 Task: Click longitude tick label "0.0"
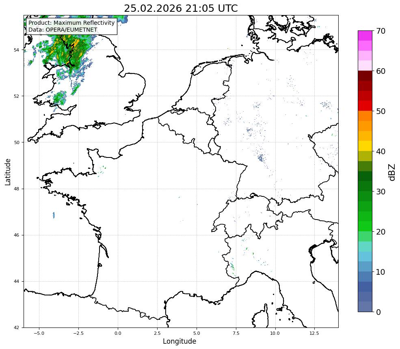[118, 333]
